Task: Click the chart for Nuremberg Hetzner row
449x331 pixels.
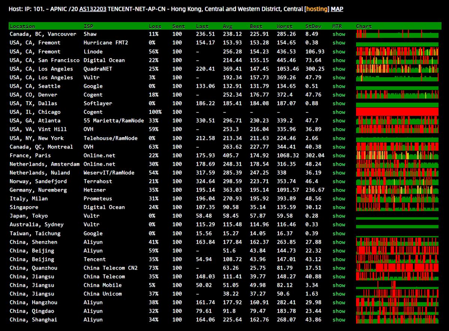Action: tap(397, 190)
